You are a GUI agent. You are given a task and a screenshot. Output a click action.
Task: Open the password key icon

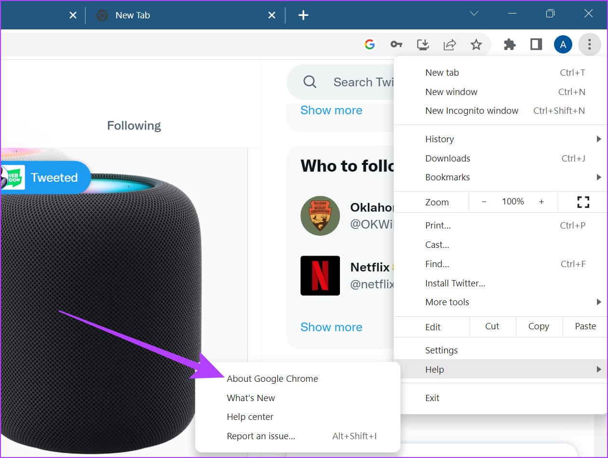396,45
